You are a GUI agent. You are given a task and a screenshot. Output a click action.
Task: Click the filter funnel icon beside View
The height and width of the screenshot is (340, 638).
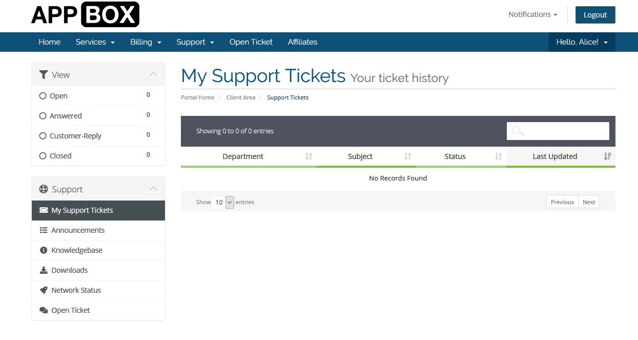pyautogui.click(x=44, y=75)
